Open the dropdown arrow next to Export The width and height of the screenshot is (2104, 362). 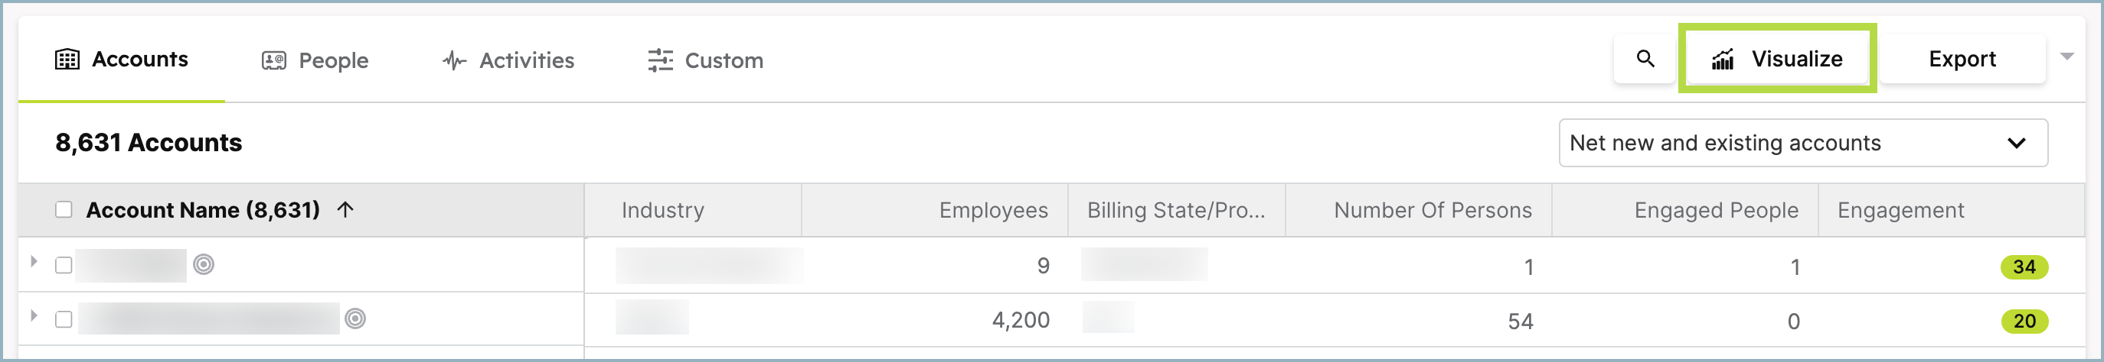tap(2066, 57)
